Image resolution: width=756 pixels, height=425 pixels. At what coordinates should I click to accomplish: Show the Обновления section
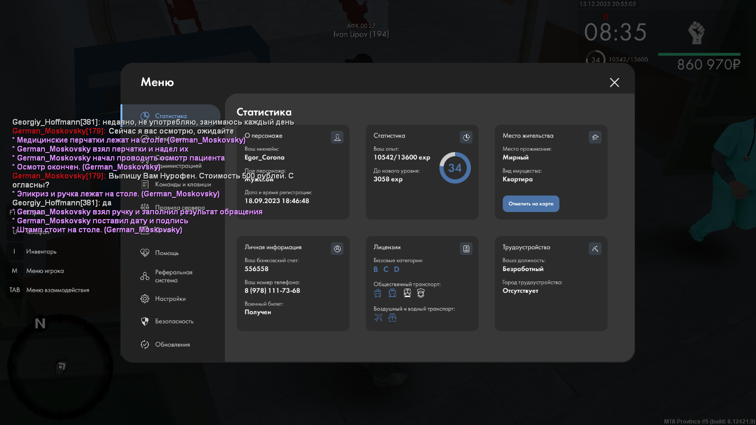pyautogui.click(x=172, y=345)
